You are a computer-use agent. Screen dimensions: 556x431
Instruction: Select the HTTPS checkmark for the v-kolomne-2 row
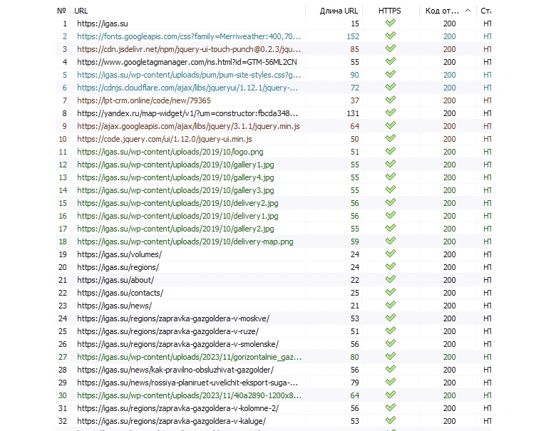pyautogui.click(x=391, y=407)
